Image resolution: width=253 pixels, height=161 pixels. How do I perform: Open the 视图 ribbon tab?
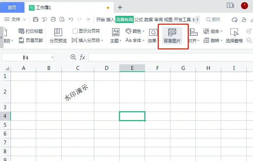point(168,19)
